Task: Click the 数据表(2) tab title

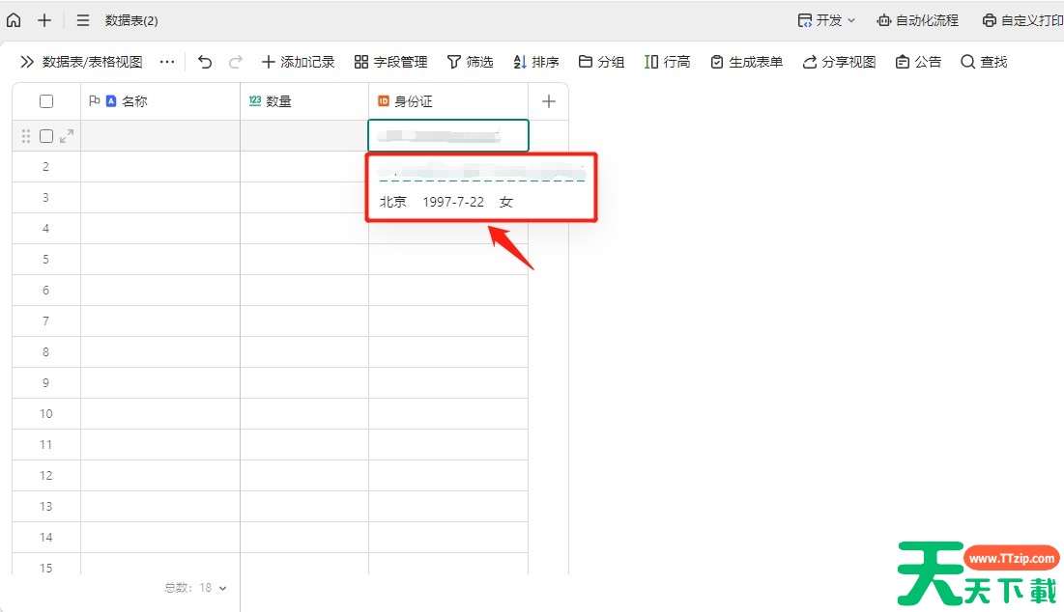Action: click(x=131, y=20)
